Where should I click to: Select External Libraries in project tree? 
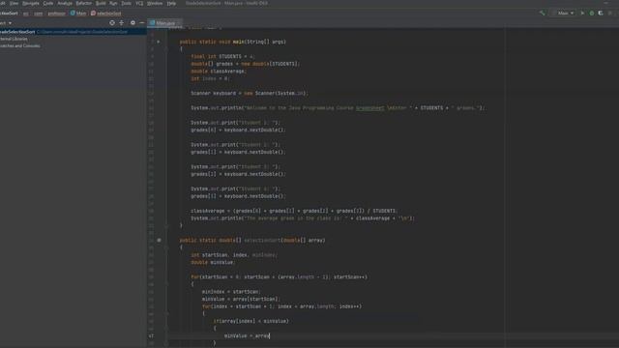(x=14, y=39)
